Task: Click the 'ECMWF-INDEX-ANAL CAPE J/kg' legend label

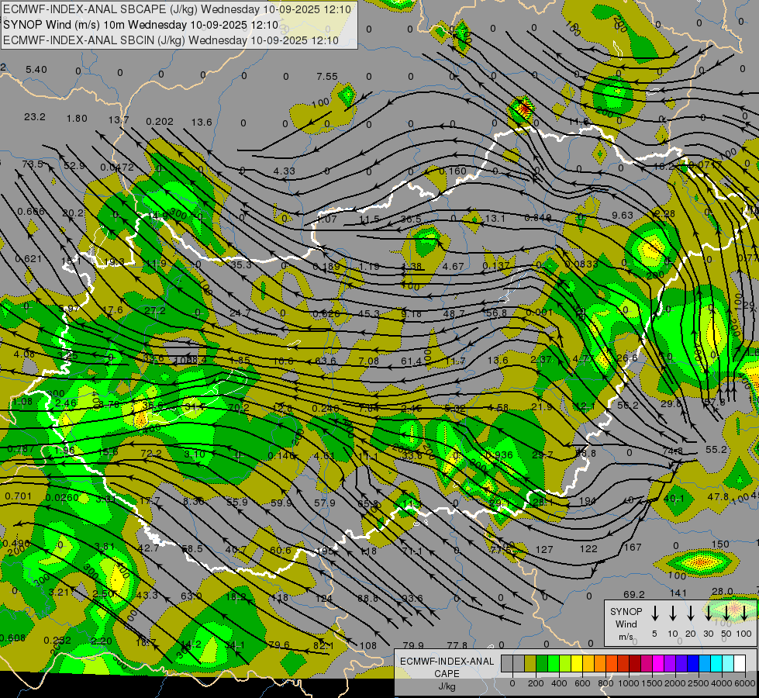Action: [447, 674]
